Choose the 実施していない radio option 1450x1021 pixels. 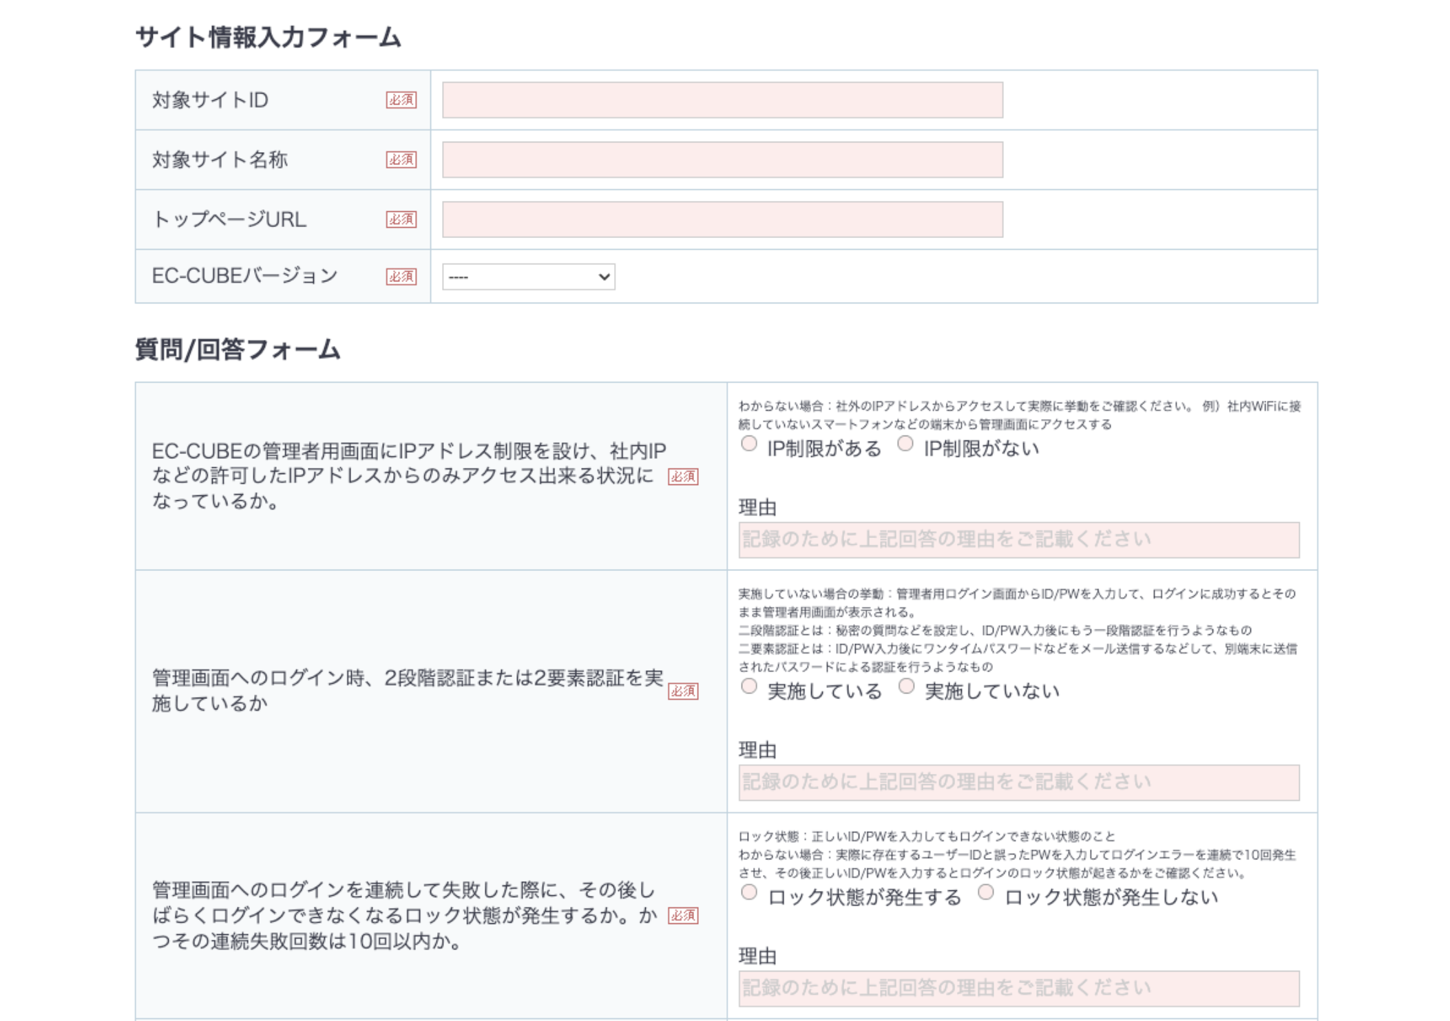(906, 686)
